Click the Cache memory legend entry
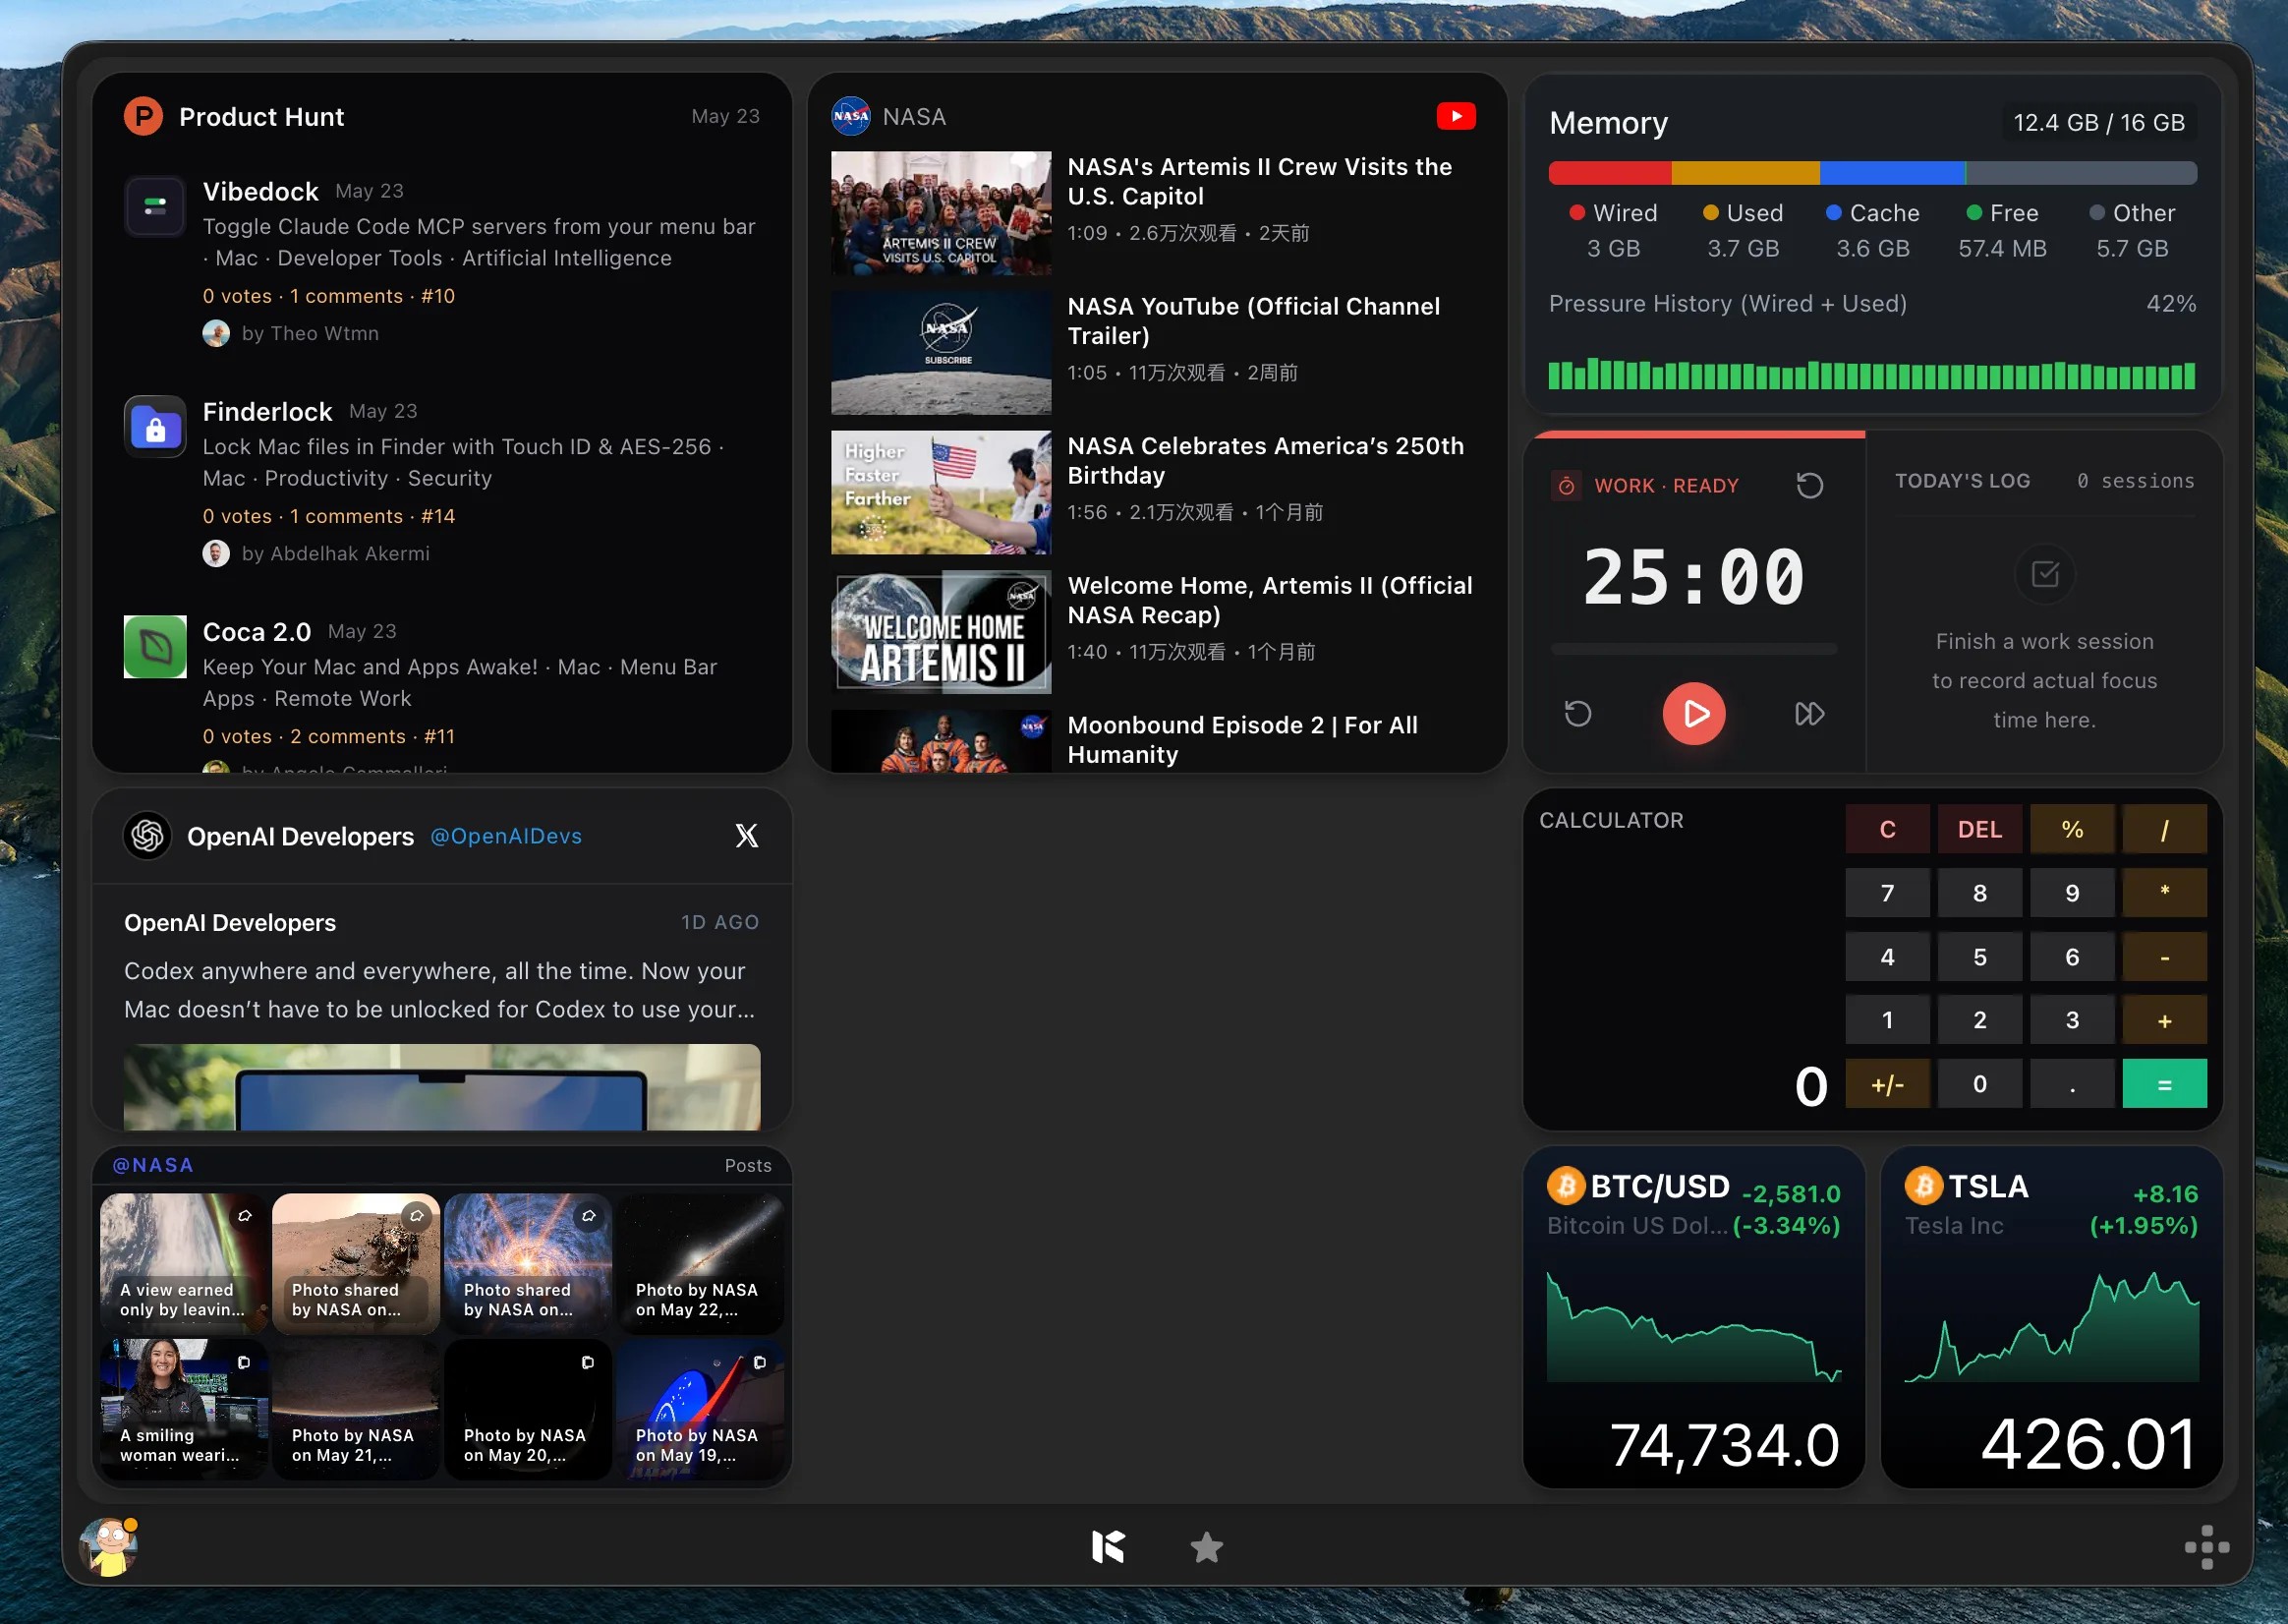Image resolution: width=2288 pixels, height=1624 pixels. point(1872,231)
